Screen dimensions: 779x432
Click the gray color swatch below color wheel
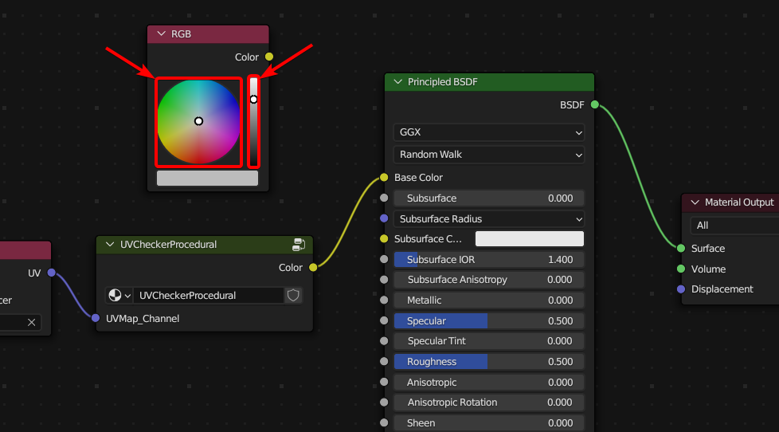click(207, 178)
